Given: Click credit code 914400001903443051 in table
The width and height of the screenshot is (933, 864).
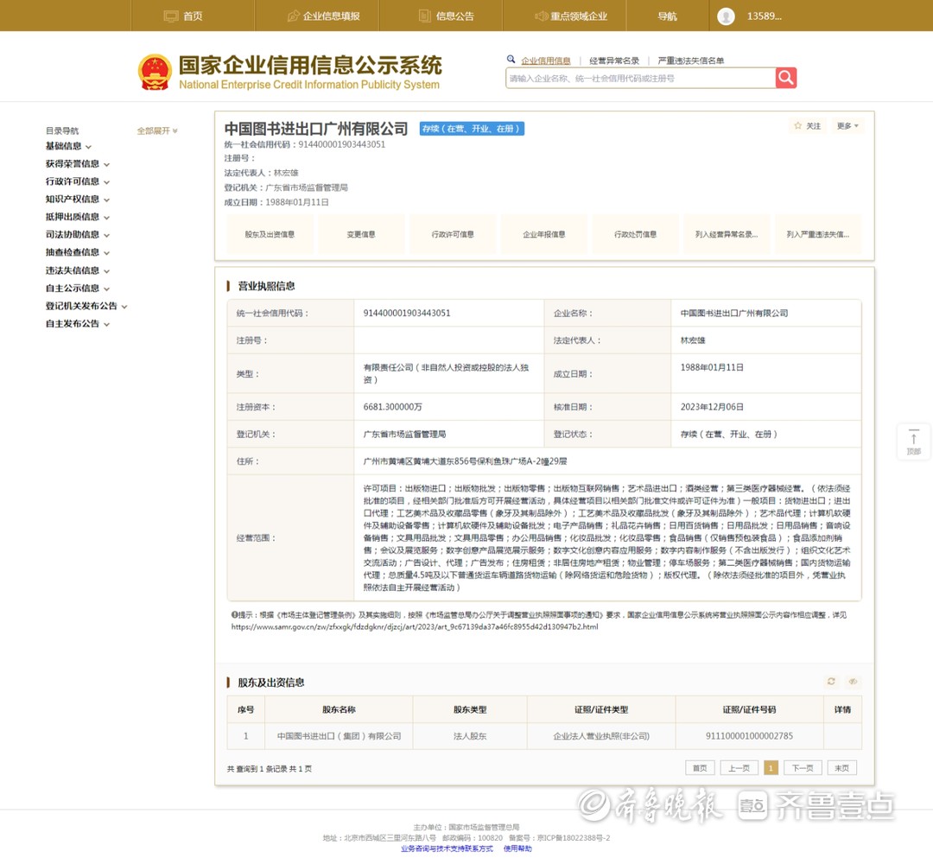Looking at the screenshot, I should [407, 313].
